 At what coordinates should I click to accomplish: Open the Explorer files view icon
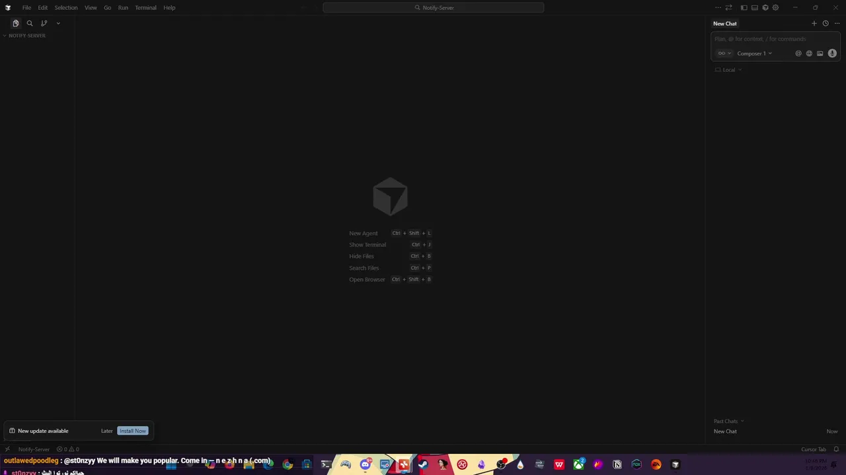[16, 23]
